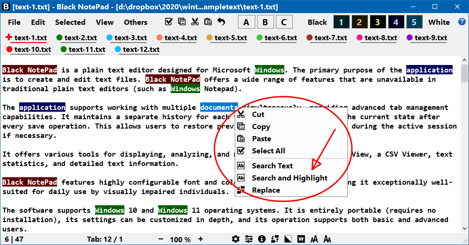
Task: Open the File menu
Action: coord(14,22)
